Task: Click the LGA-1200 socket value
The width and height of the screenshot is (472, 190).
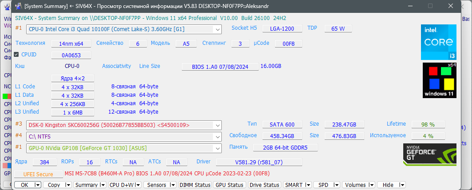Action: coord(282,29)
